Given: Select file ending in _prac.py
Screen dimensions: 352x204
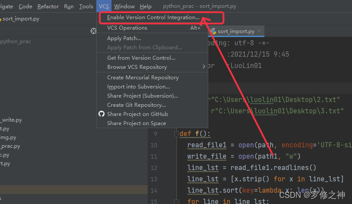Looking at the screenshot, I should pyautogui.click(x=10, y=146).
